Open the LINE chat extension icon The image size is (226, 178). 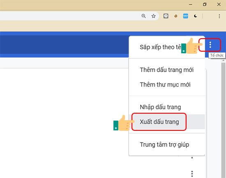[x=166, y=16]
